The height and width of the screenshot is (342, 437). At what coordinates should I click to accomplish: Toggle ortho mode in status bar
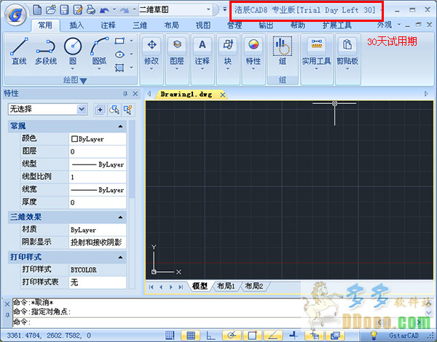tap(210, 335)
